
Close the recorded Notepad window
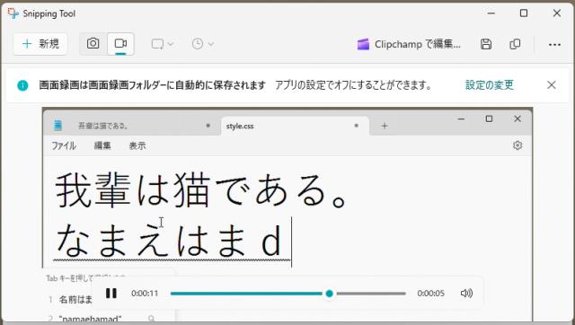[x=517, y=119]
